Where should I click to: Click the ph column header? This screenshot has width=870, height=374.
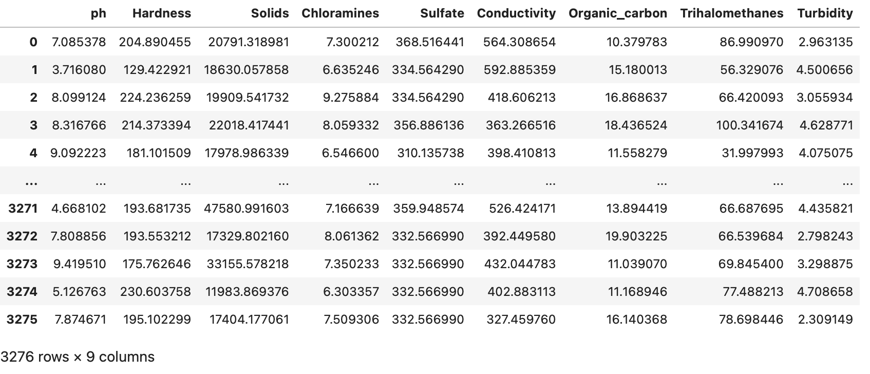pyautogui.click(x=98, y=13)
